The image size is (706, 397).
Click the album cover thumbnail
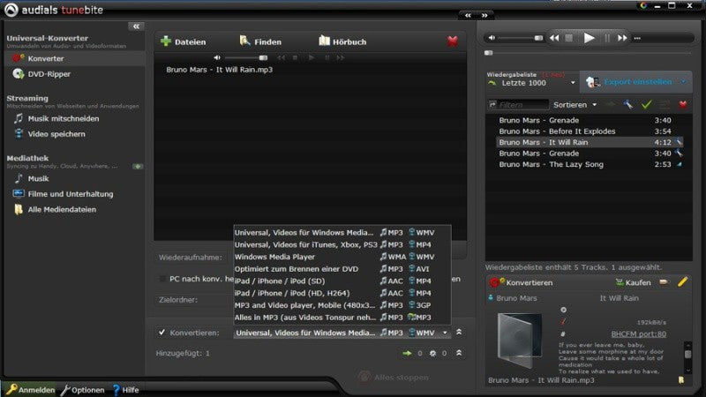coord(520,341)
